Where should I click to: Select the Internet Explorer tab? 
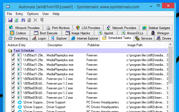(x=85, y=38)
